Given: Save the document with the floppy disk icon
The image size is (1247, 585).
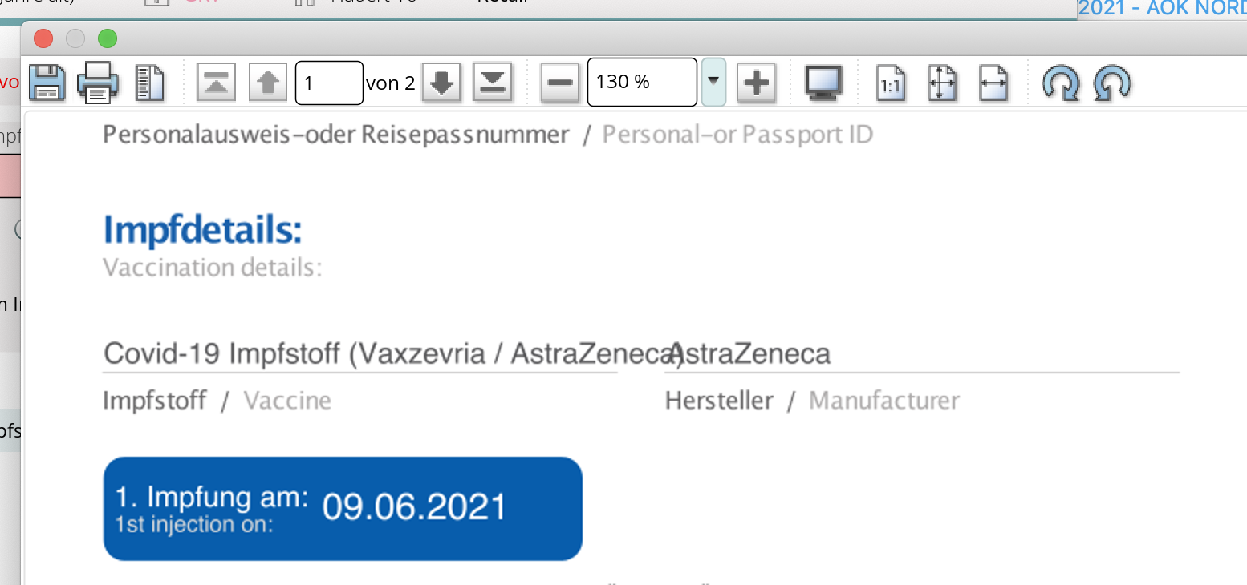Looking at the screenshot, I should point(47,83).
